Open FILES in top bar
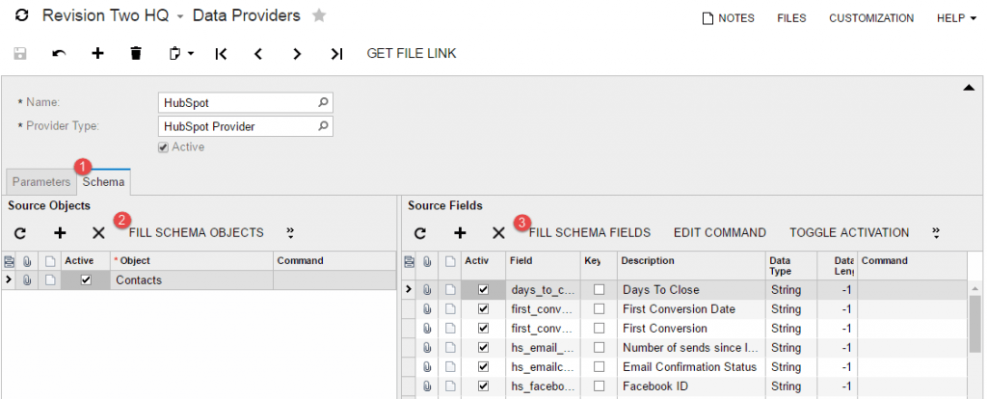 (792, 18)
